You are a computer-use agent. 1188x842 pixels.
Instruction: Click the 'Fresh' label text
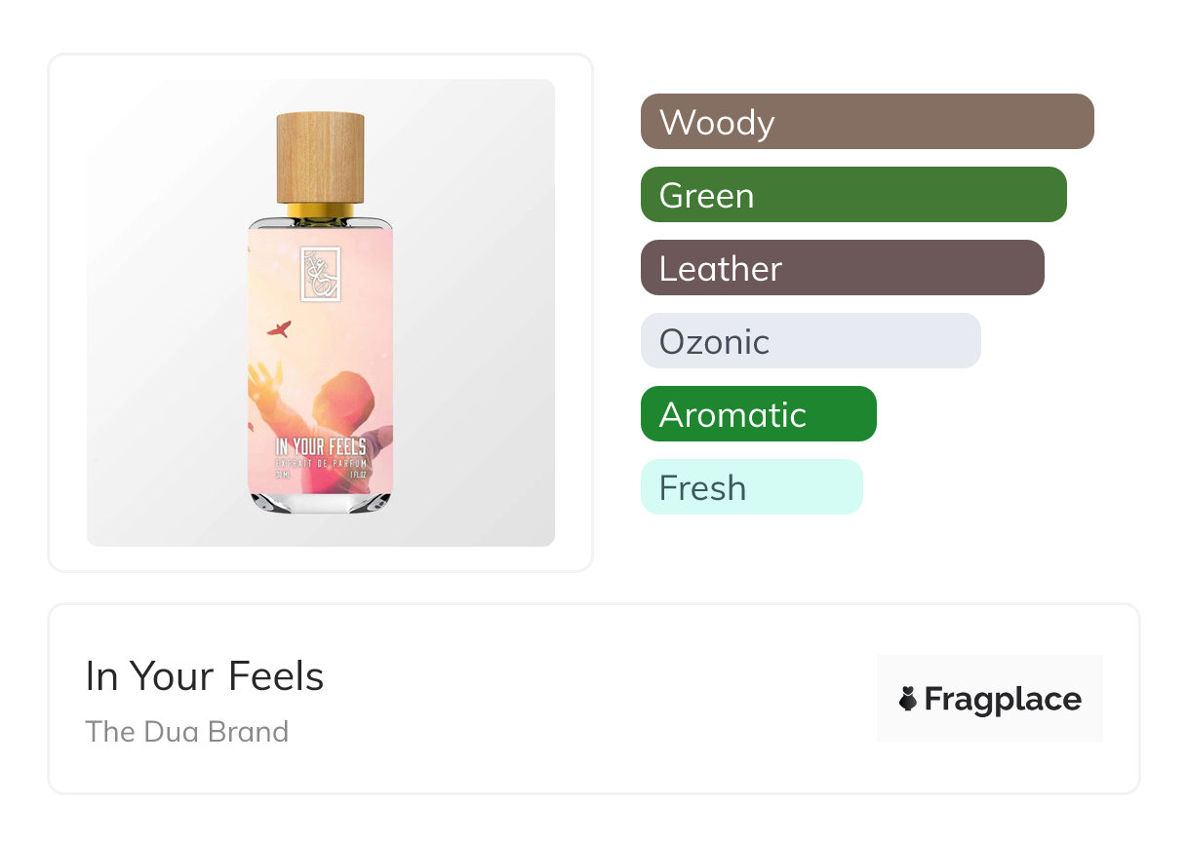702,488
